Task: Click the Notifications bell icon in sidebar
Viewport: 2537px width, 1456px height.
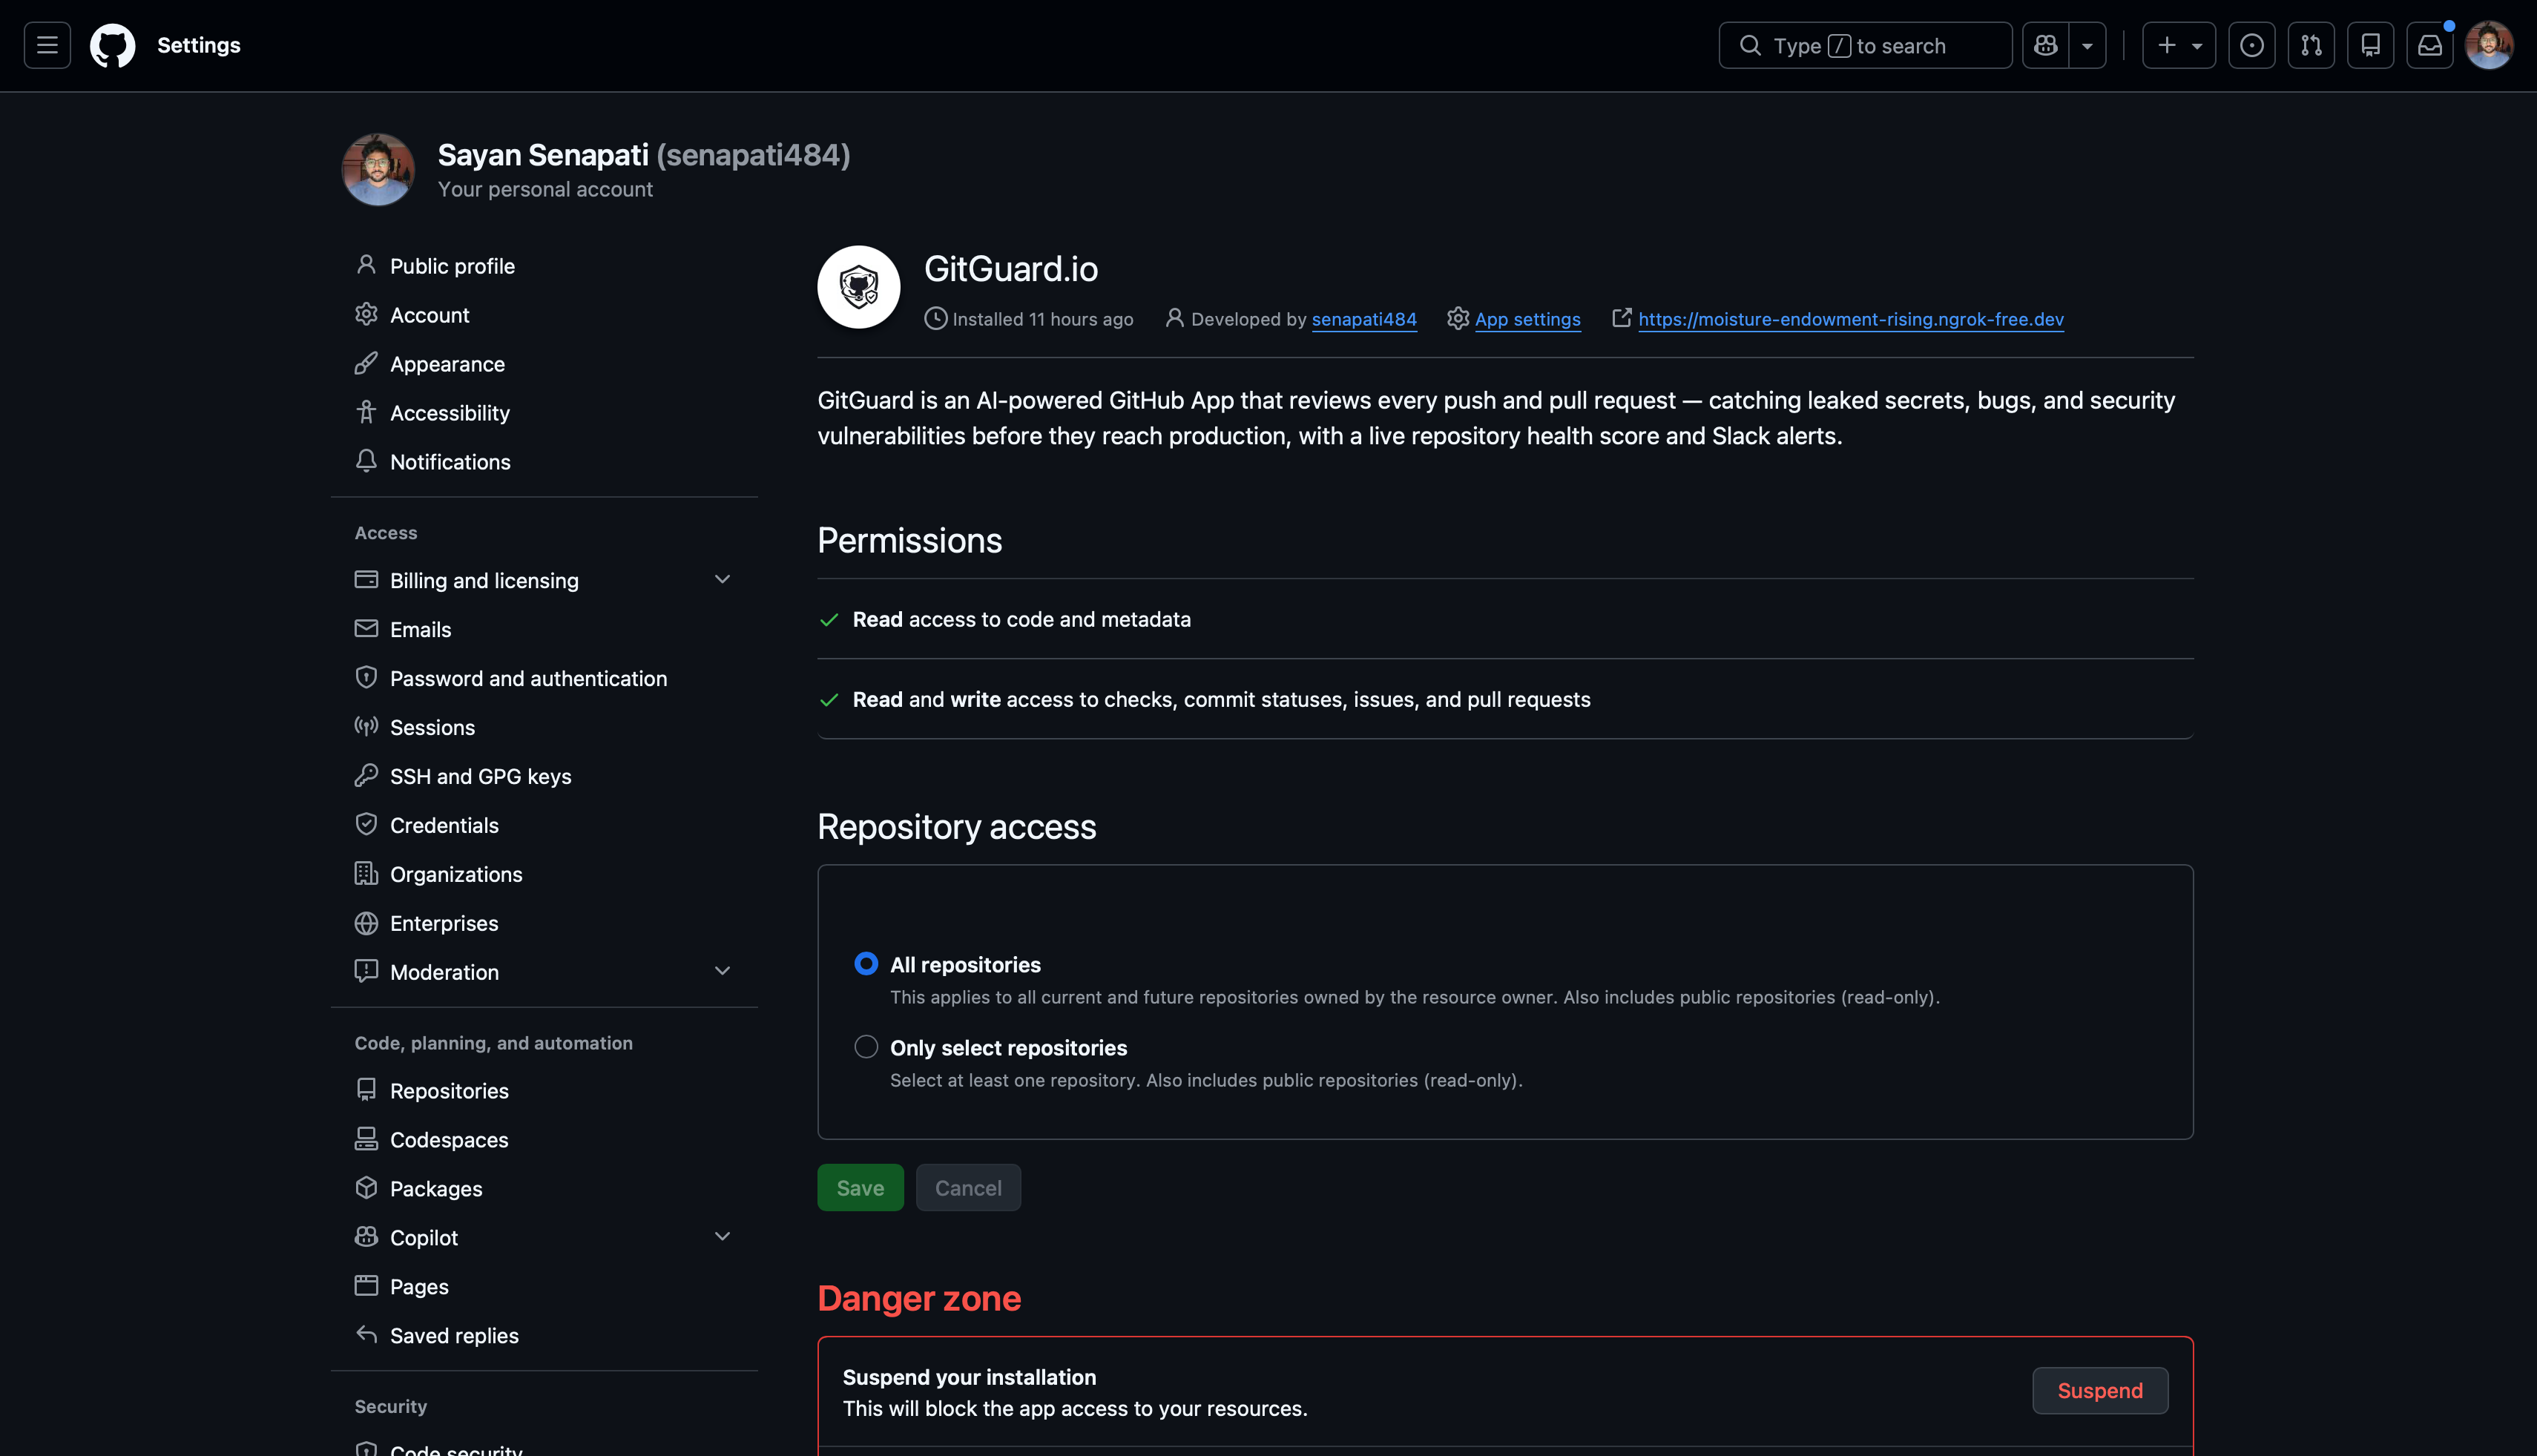Action: 366,461
